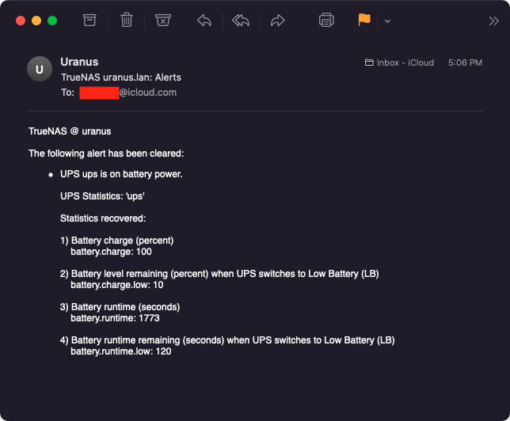Click the sender avatar with letter U
Viewport: 510px width, 421px height.
tap(40, 70)
